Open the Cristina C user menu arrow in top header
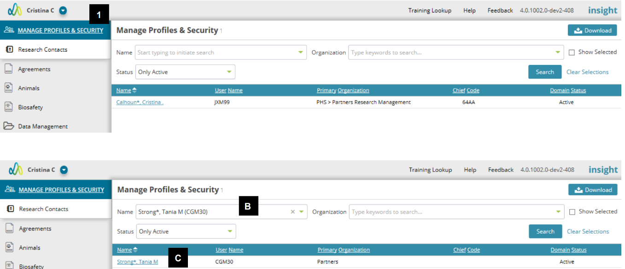Image resolution: width=625 pixels, height=269 pixels. (64, 10)
